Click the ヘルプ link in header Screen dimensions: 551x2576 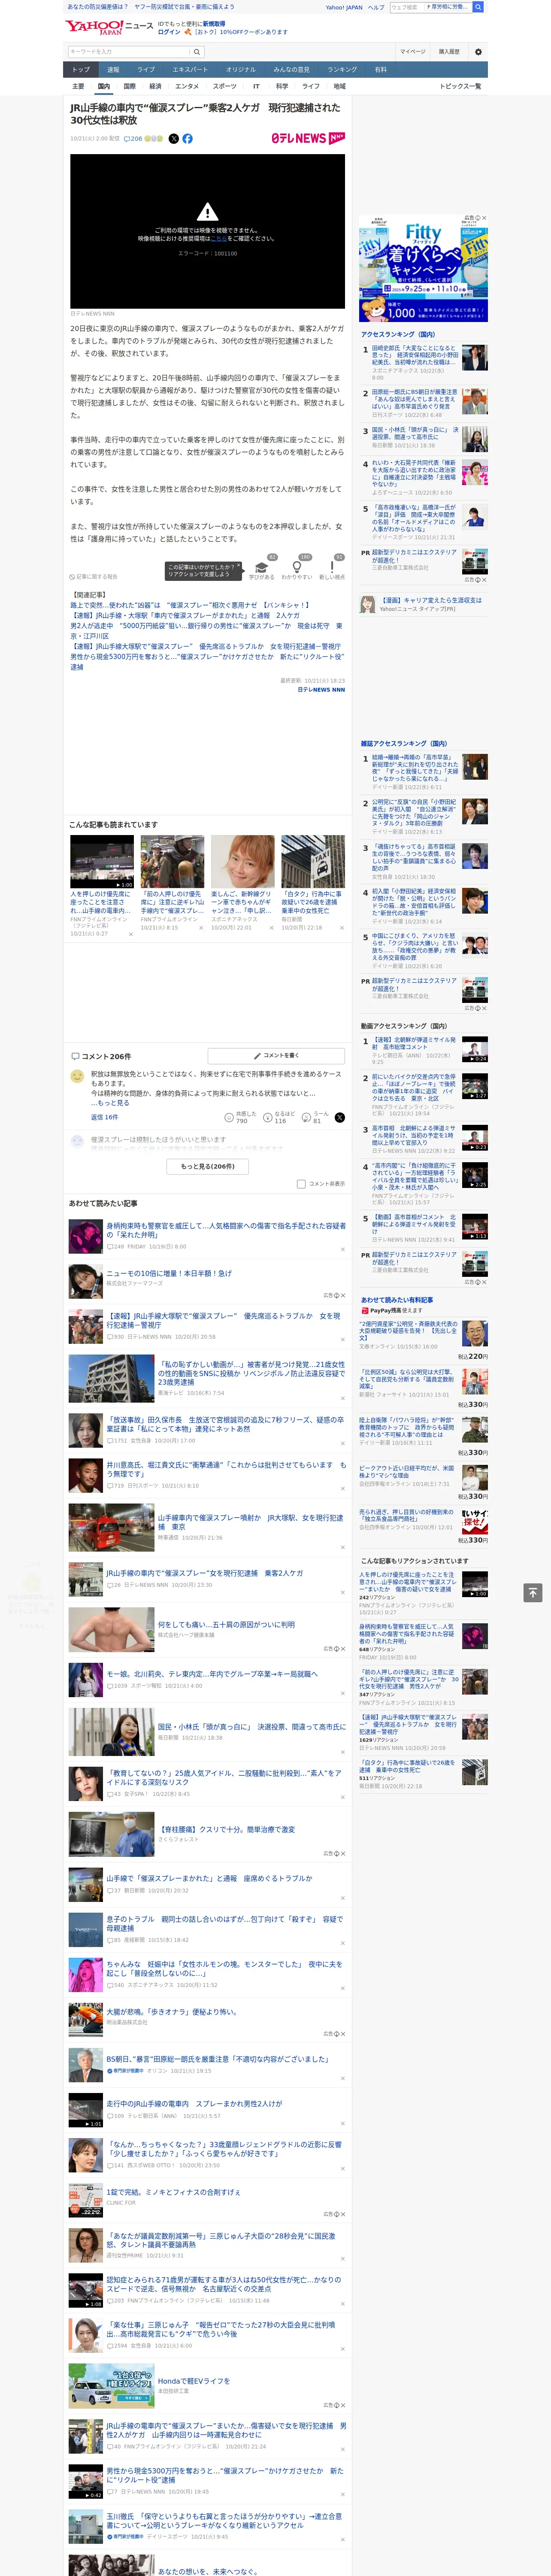point(375,7)
